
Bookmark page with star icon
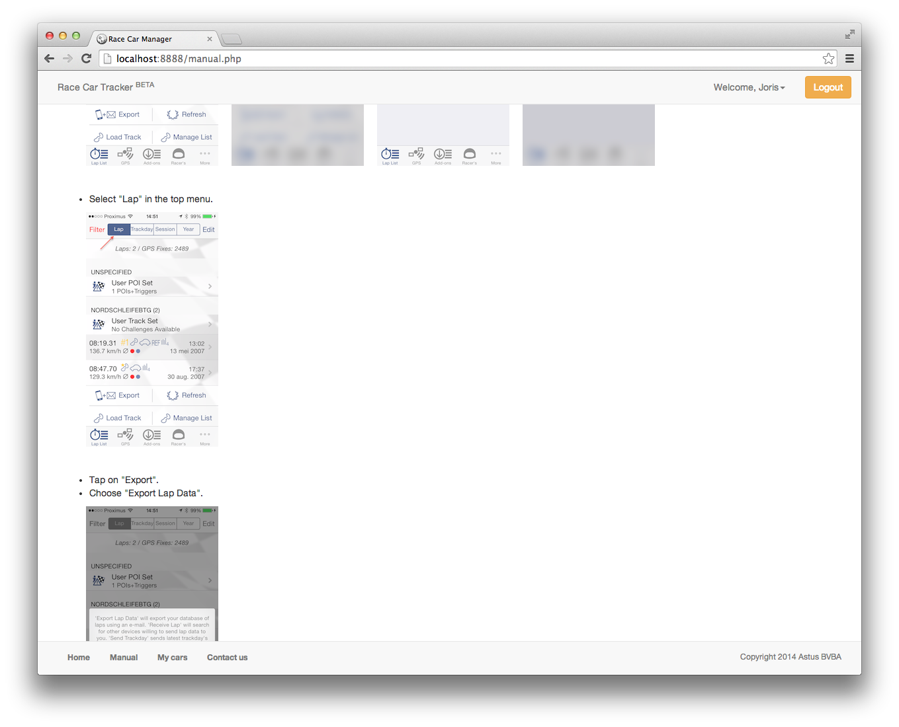pyautogui.click(x=828, y=59)
